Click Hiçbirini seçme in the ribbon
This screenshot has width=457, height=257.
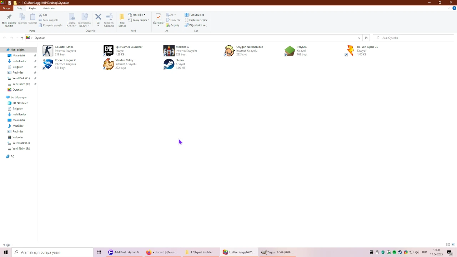click(x=196, y=20)
